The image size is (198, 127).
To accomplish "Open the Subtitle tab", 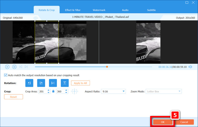I will pos(151,10).
